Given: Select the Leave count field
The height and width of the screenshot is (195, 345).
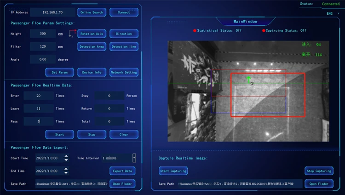Looking at the screenshot, I should pos(39,109).
